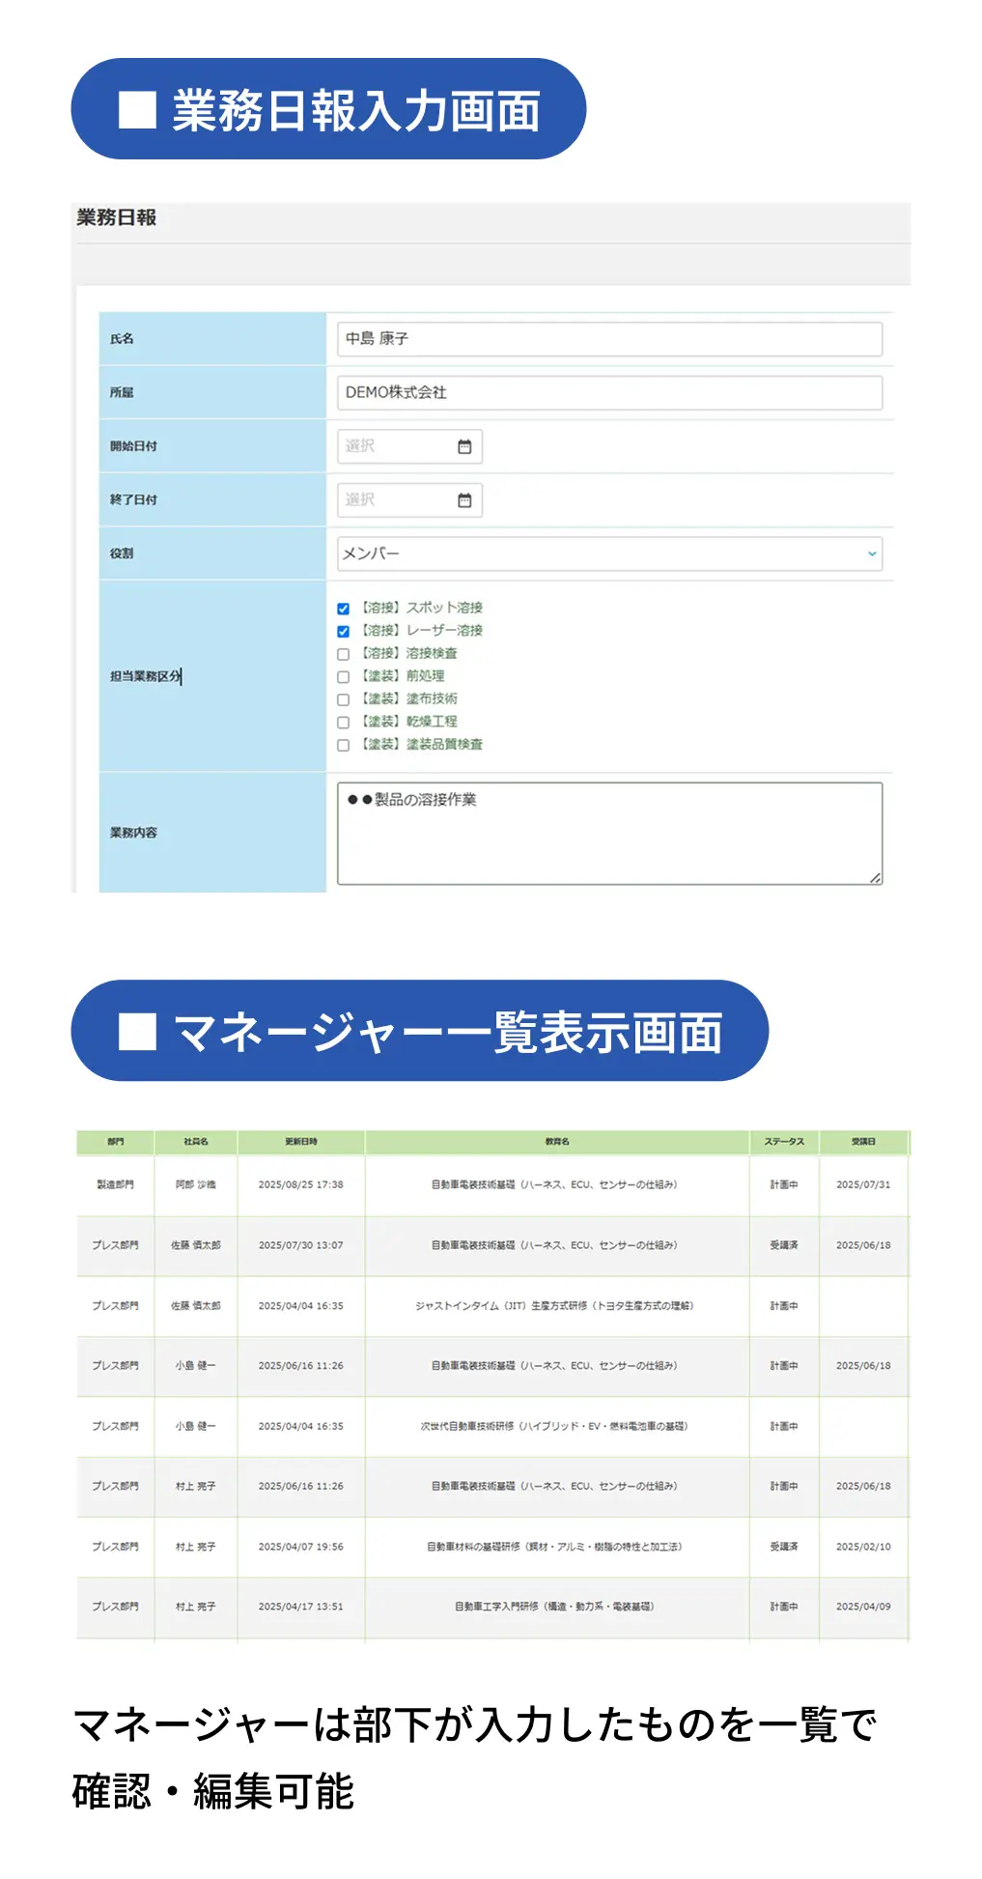Uncheck 【溶接】レーザー溶接 checkbox

click(343, 632)
